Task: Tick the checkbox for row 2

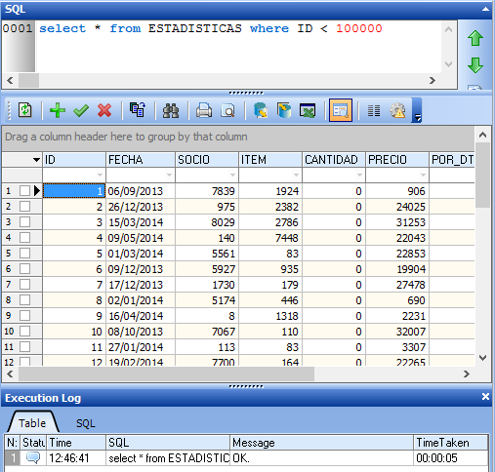Action: pyautogui.click(x=24, y=206)
